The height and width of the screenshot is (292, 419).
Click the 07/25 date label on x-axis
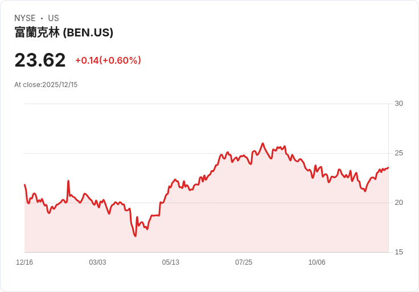click(244, 262)
